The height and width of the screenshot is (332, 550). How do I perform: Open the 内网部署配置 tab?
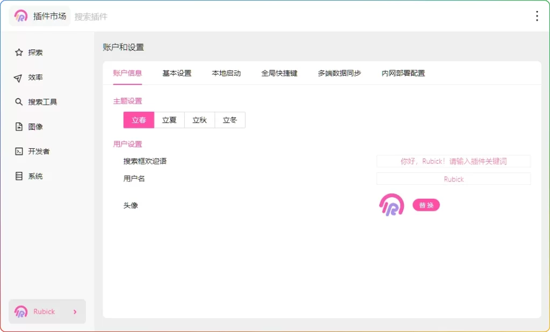[x=402, y=73]
